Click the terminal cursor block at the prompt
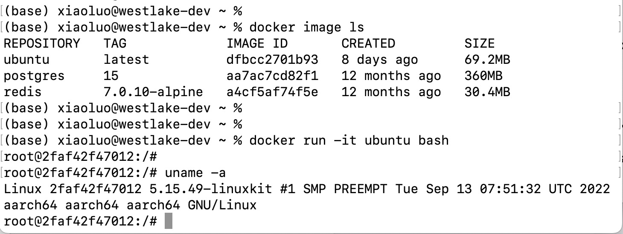The height and width of the screenshot is (234, 623). click(x=168, y=221)
